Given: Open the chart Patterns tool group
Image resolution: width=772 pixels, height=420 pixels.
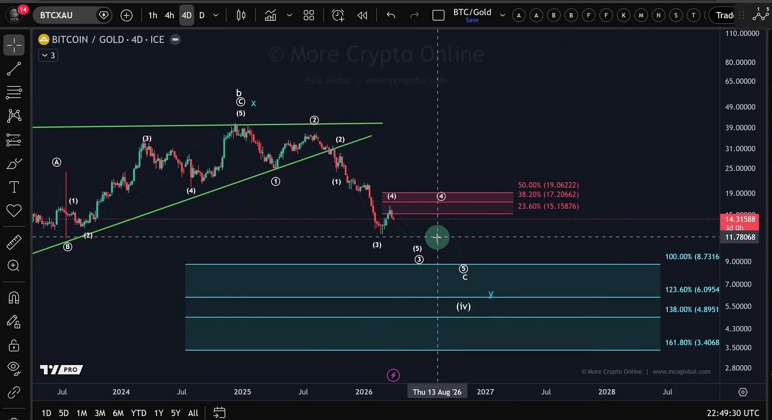Looking at the screenshot, I should coord(14,116).
